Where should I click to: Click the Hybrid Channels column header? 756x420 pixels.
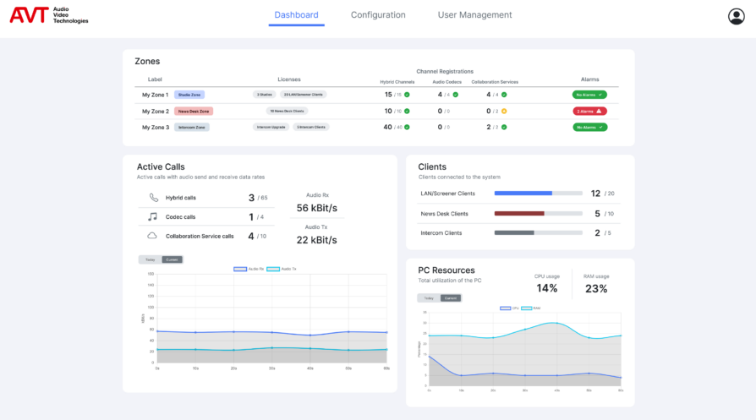click(x=397, y=82)
